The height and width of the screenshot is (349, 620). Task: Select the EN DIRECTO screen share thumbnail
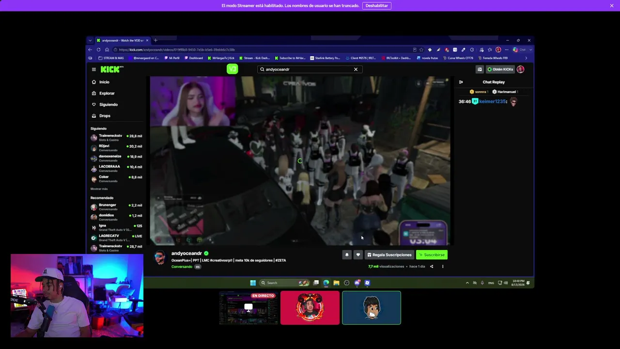[x=248, y=308]
